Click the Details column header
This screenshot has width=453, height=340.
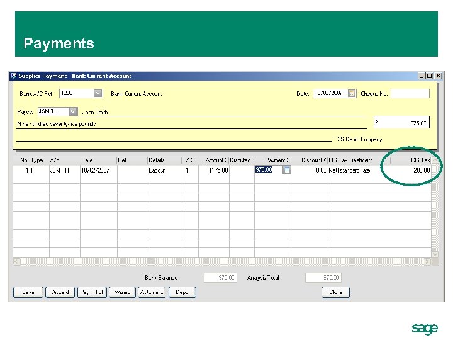click(165, 160)
